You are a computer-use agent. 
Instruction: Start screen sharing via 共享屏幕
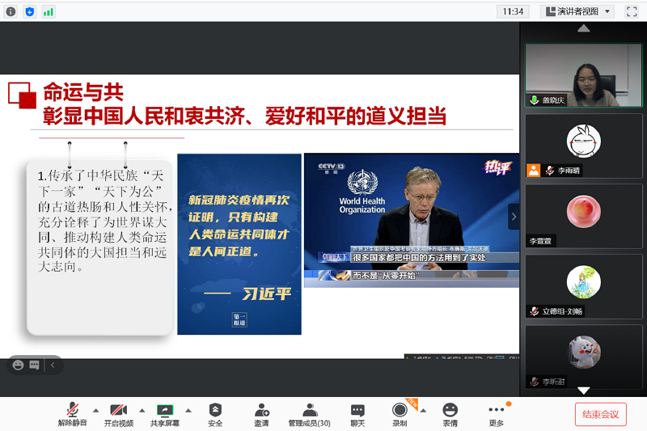(165, 414)
